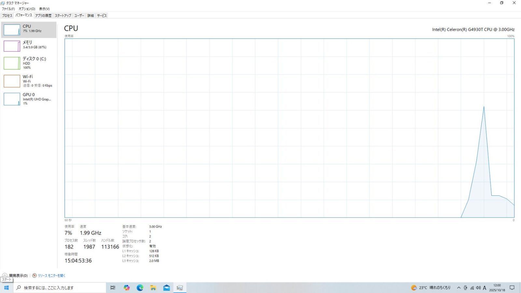Open the サービス tab
Viewport: 521px width, 293px height.
click(102, 16)
